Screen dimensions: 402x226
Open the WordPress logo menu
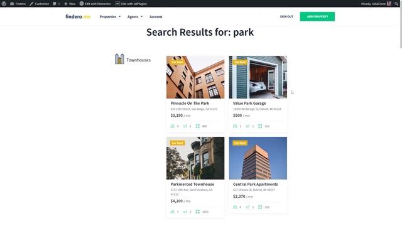coord(4,4)
